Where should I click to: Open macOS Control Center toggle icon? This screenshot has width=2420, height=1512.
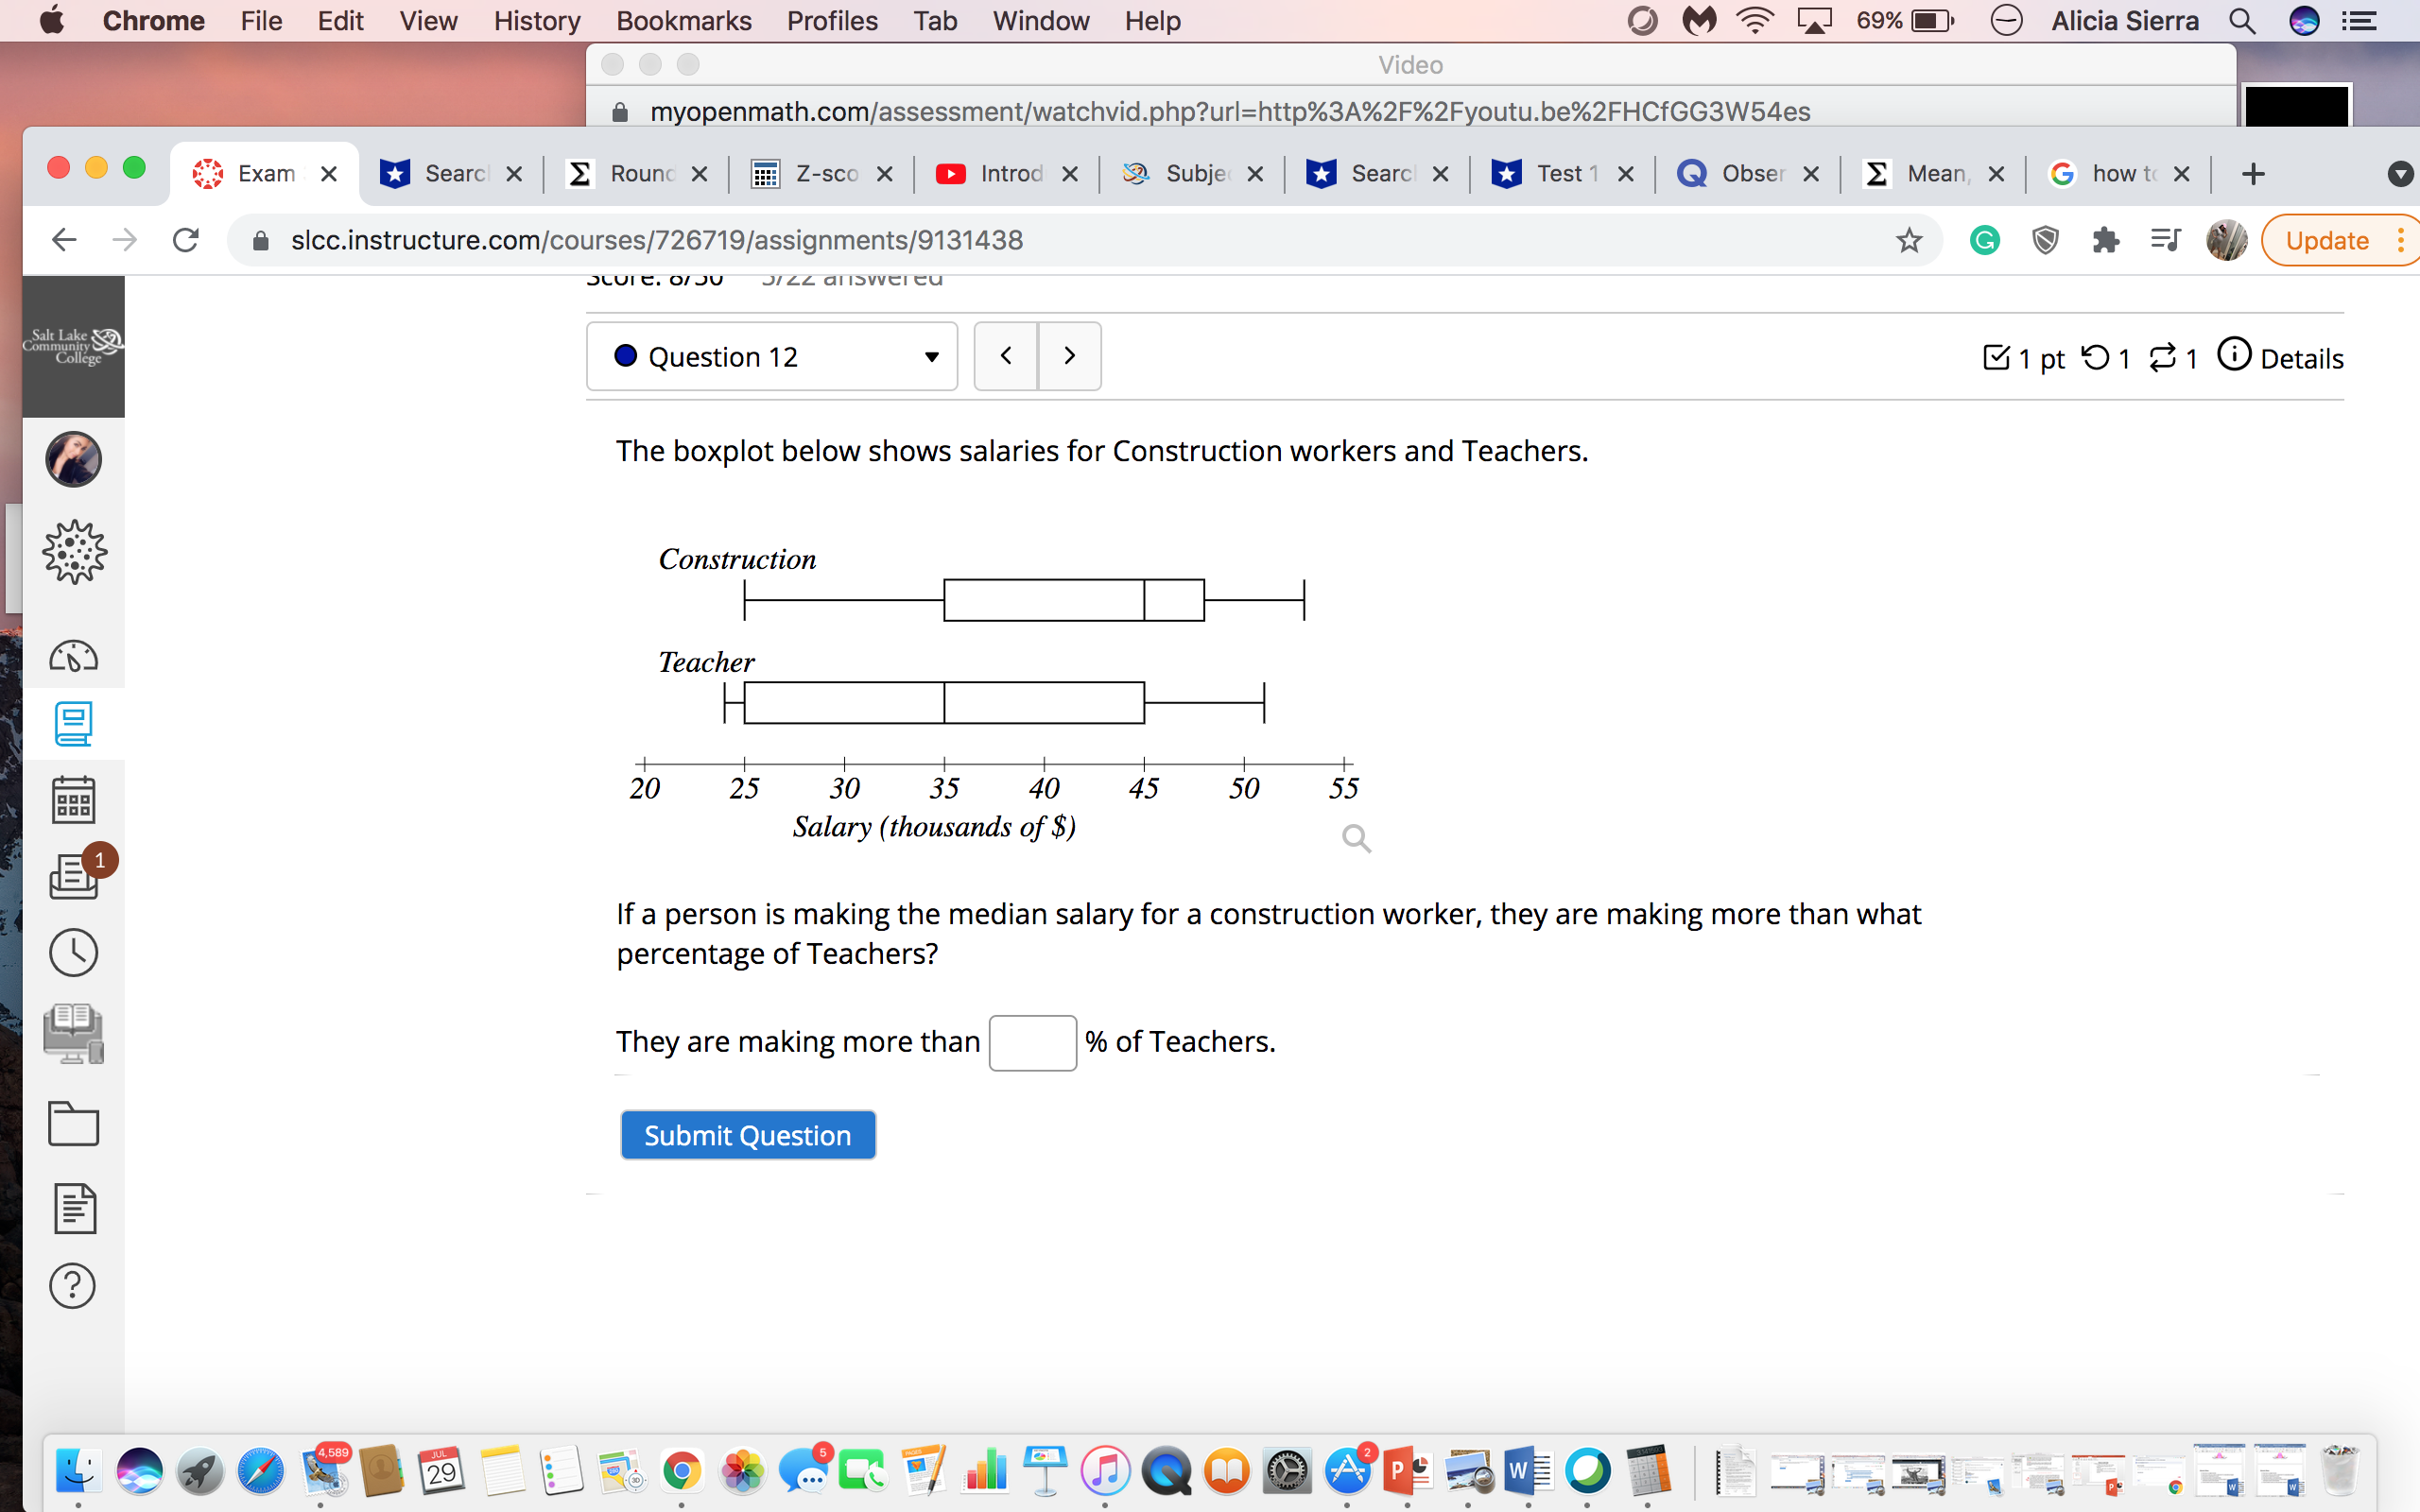[x=2359, y=21]
